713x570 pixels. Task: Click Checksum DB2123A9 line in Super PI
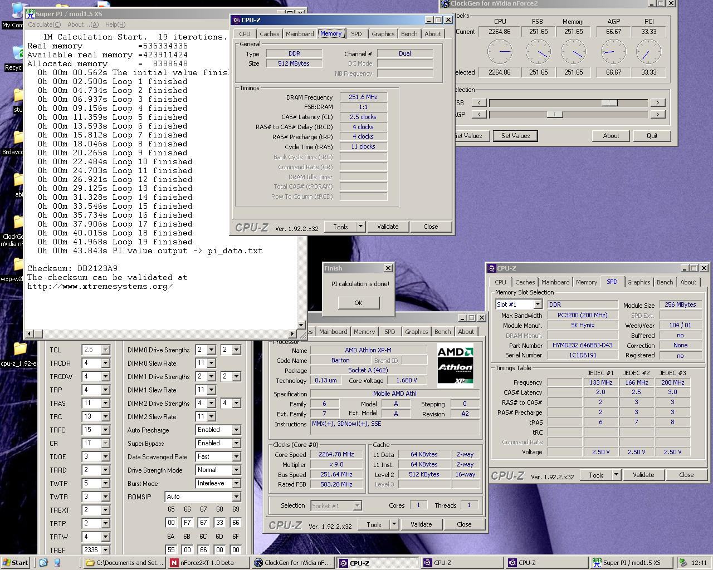pos(72,268)
